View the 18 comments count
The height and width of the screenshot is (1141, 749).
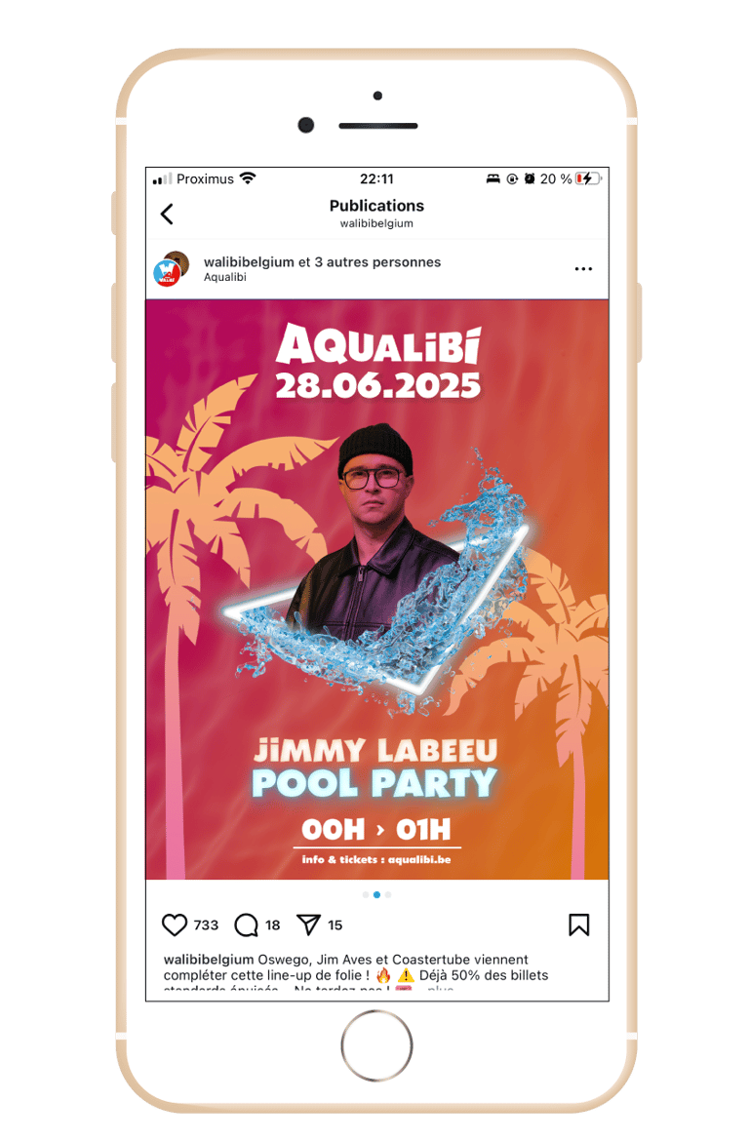coord(273,925)
